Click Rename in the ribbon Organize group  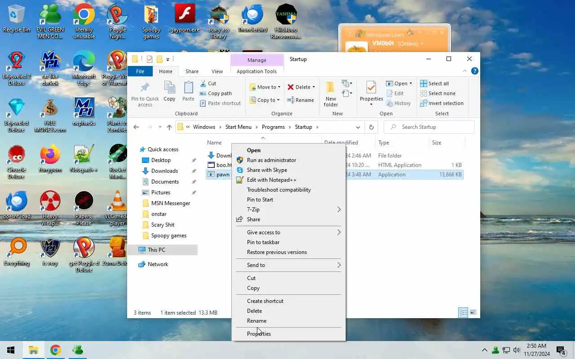(x=301, y=100)
